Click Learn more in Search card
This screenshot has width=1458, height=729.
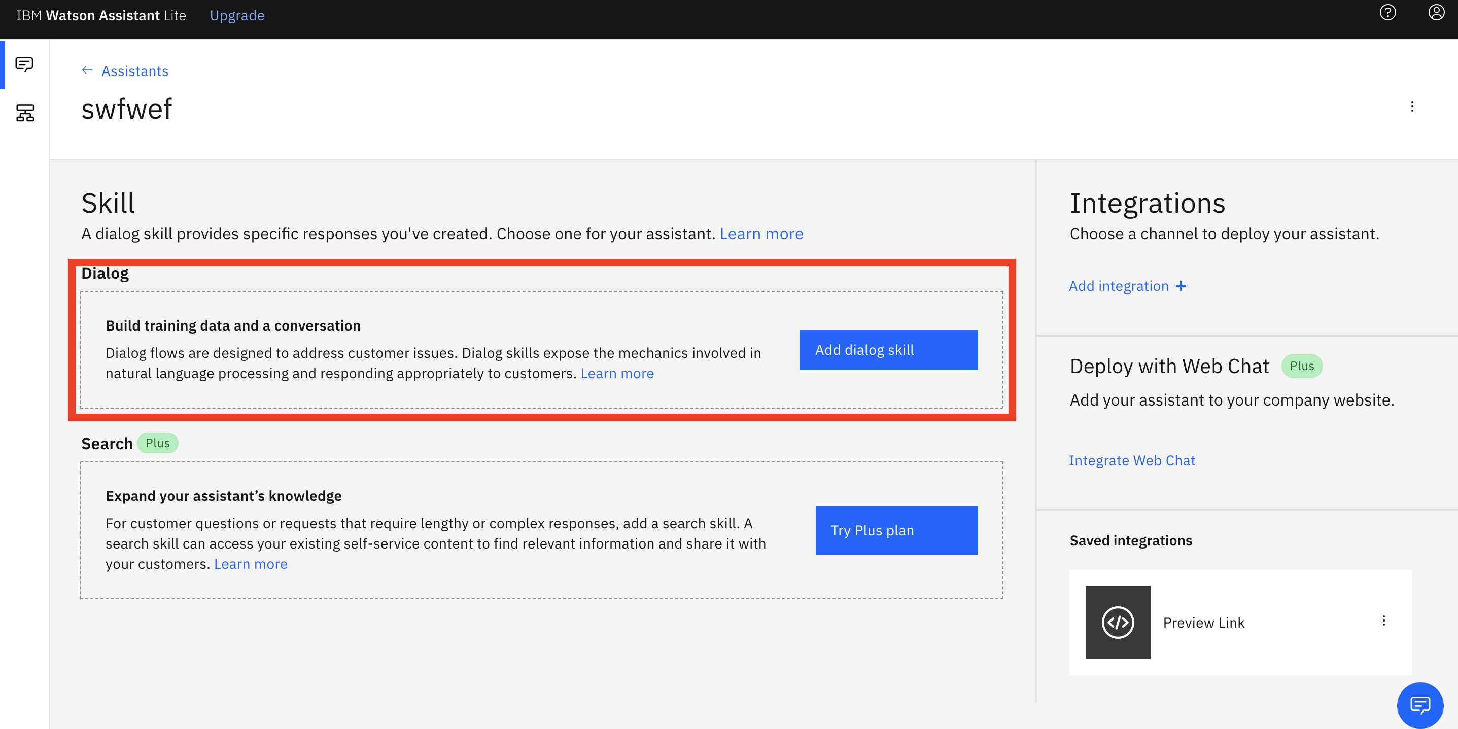point(250,564)
